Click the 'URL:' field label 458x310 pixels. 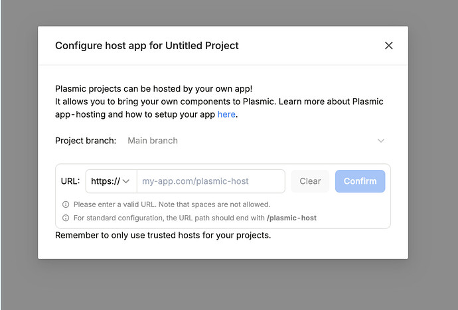pyautogui.click(x=70, y=181)
